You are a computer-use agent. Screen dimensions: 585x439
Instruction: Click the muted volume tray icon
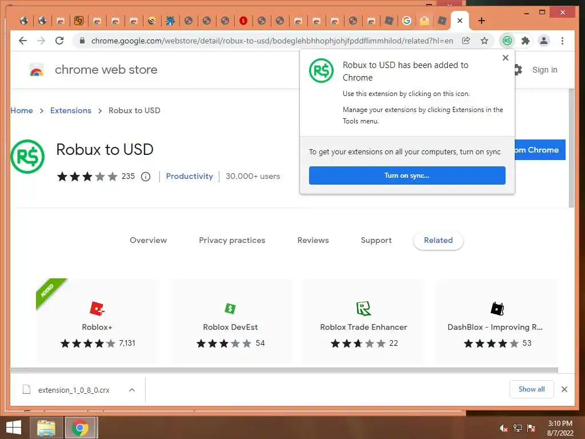504,428
